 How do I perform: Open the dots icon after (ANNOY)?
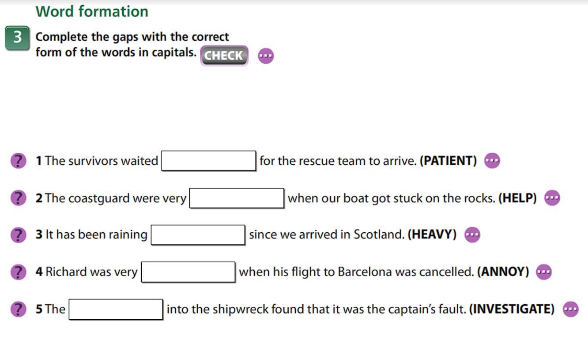[x=544, y=272]
